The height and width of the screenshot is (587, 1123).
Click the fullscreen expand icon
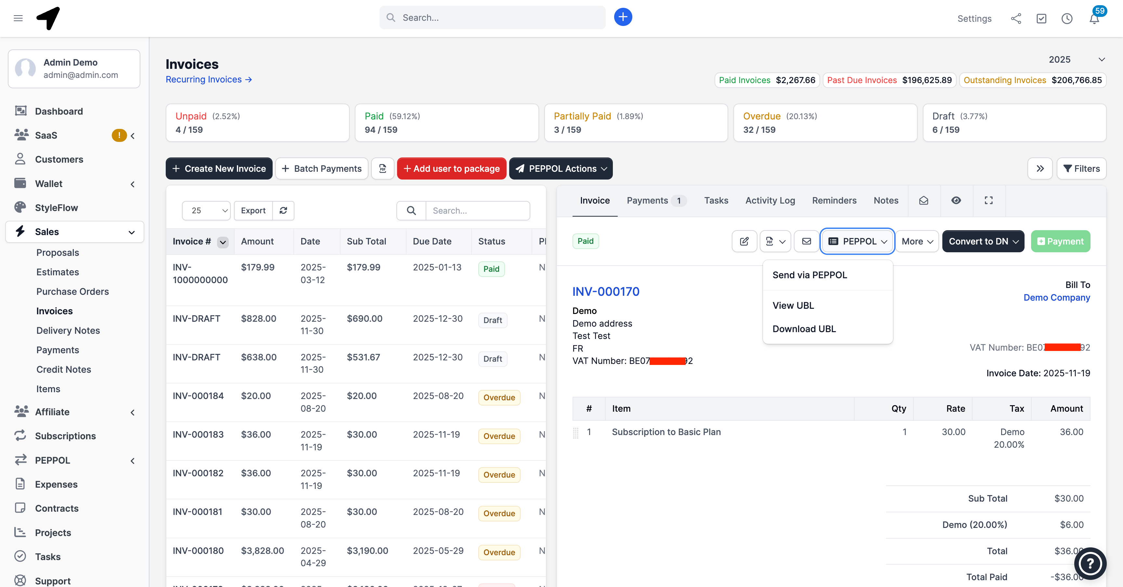pyautogui.click(x=988, y=200)
